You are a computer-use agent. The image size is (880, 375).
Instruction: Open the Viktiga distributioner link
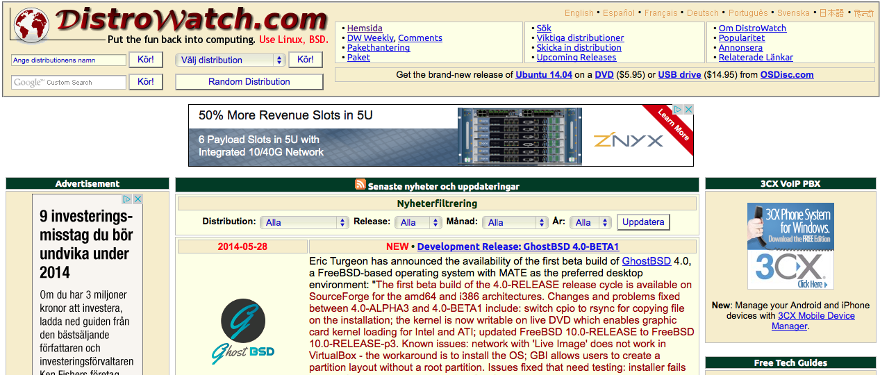click(580, 38)
